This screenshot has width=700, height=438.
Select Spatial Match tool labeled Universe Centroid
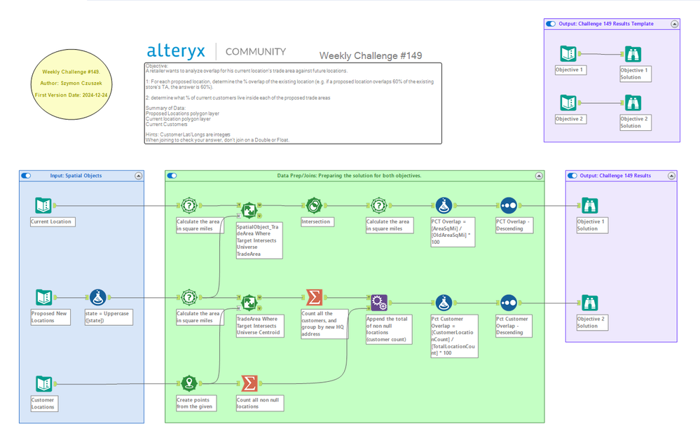(x=249, y=302)
